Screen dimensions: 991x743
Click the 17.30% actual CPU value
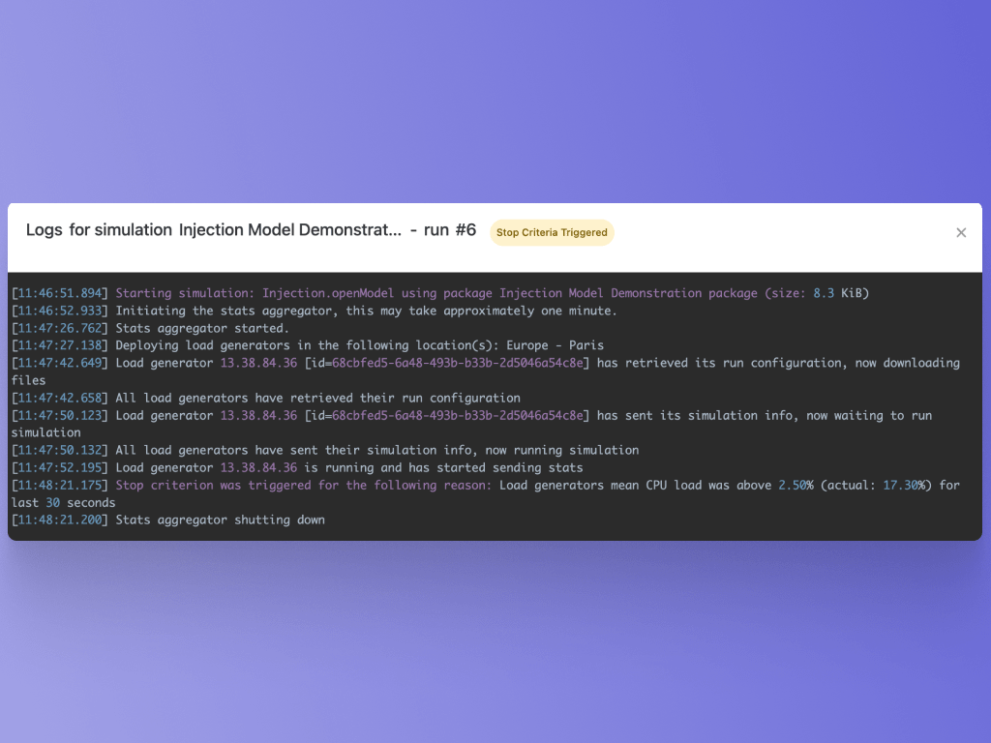click(x=904, y=486)
